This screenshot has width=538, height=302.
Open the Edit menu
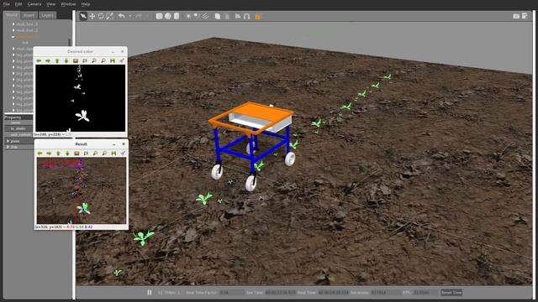pyautogui.click(x=18, y=4)
